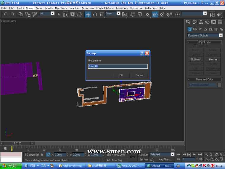Image resolution: width=225 pixels, height=169 pixels.
Task: Open the Mirror tool in toolbar
Action: (x=212, y=14)
